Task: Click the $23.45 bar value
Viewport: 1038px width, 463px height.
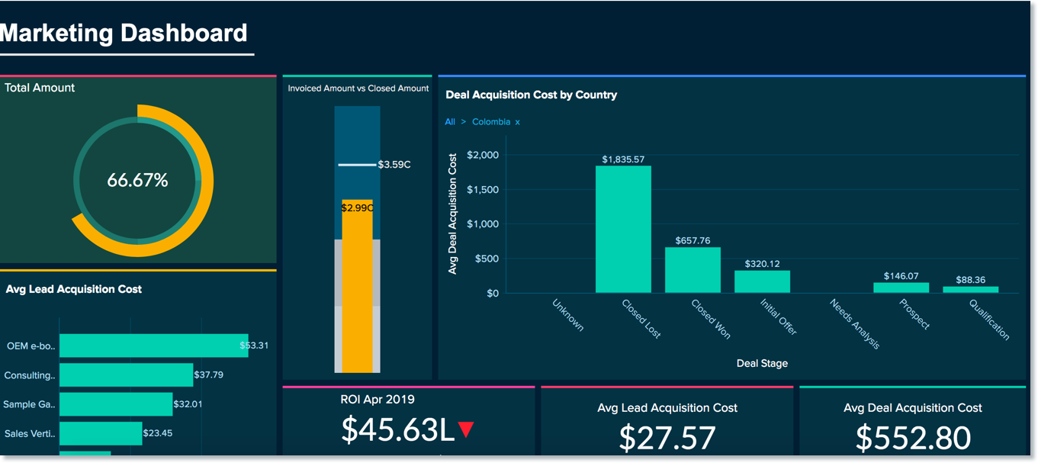Action: tap(158, 433)
